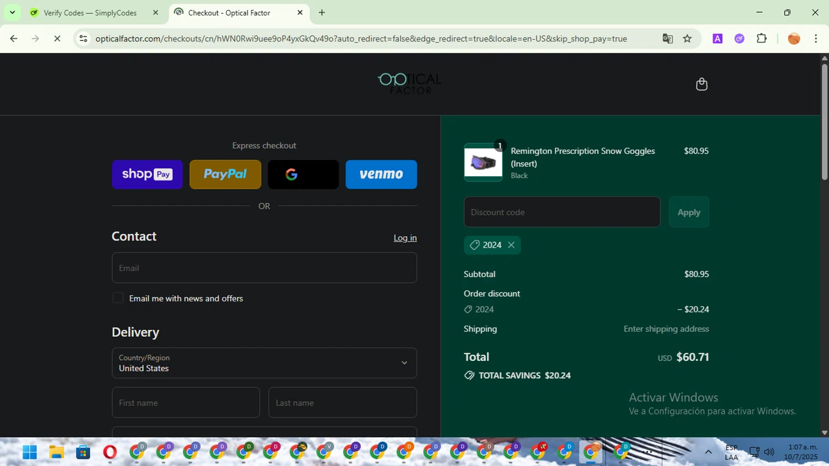
Task: Click the Last name field
Action: (x=343, y=402)
